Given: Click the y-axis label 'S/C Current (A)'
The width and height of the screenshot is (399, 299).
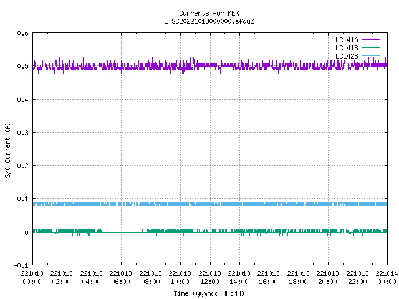Looking at the screenshot, I should point(8,149).
